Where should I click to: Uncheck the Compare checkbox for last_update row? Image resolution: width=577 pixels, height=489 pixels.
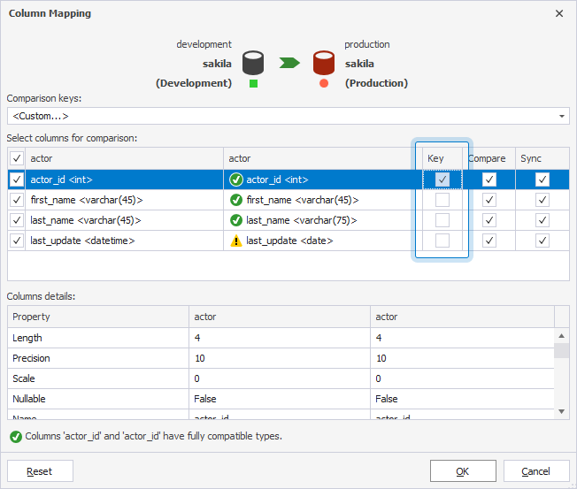[x=489, y=241]
